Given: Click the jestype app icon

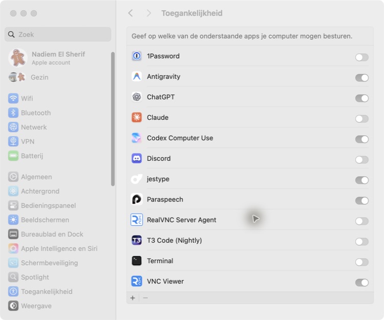Looking at the screenshot, I should tap(137, 179).
